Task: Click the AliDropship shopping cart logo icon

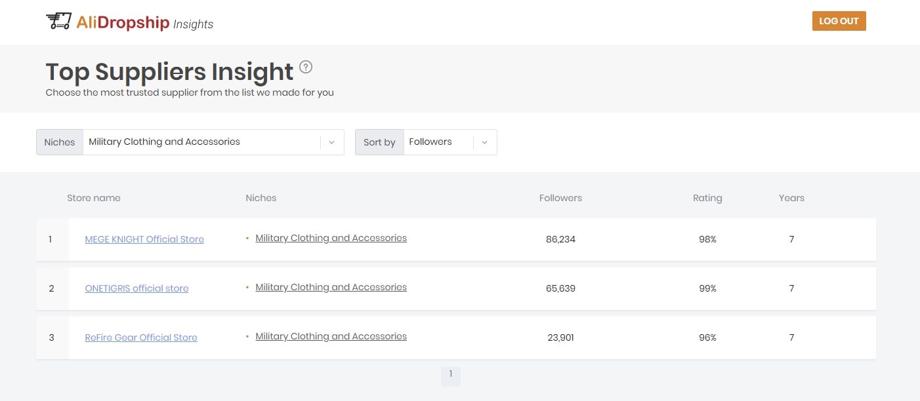Action: pyautogui.click(x=58, y=22)
